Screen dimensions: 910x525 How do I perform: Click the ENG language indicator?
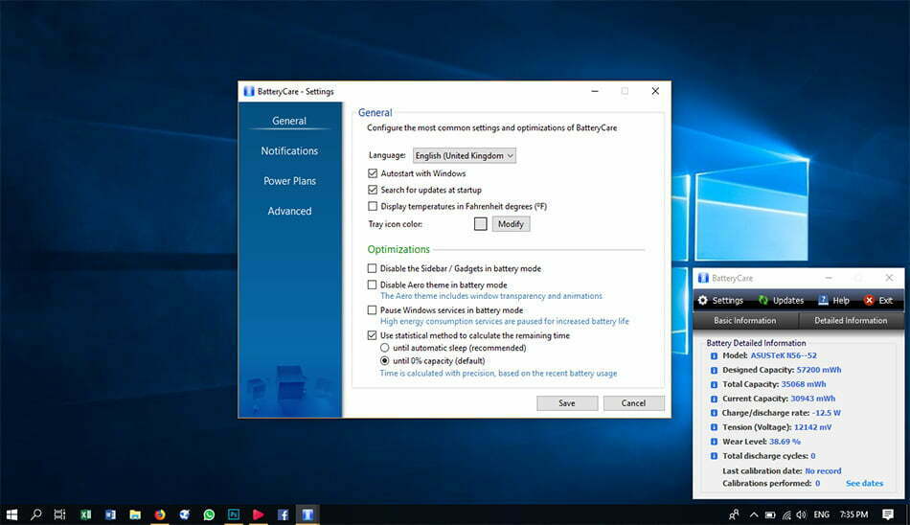coord(821,514)
